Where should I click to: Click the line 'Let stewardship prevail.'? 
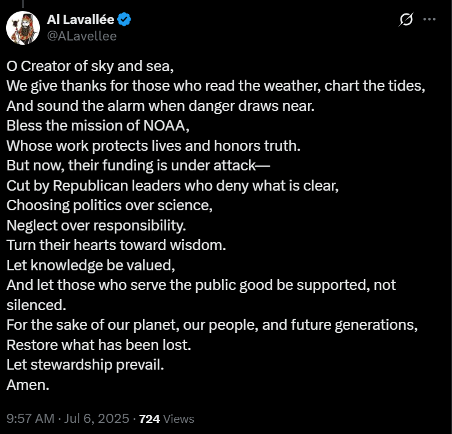[x=85, y=365]
